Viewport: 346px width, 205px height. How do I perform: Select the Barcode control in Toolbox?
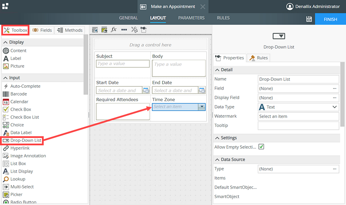pyautogui.click(x=19, y=94)
